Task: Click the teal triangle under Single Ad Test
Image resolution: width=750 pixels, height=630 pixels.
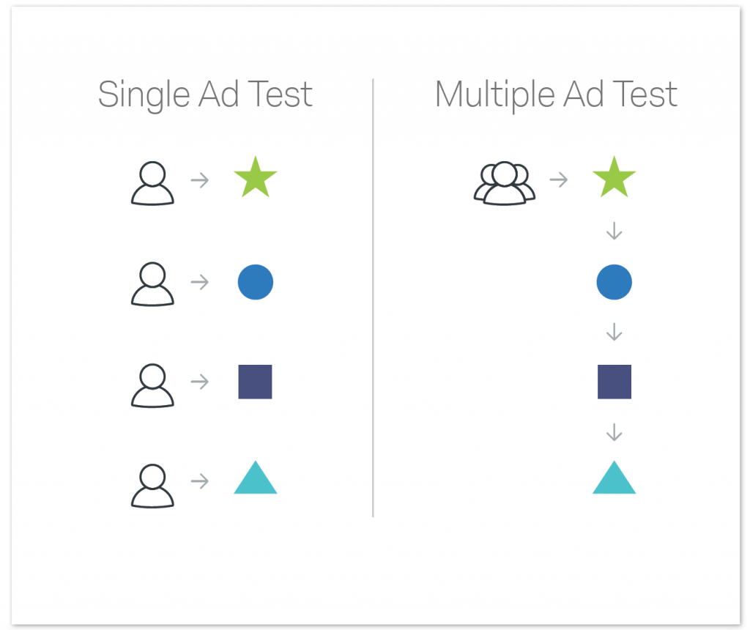Action: 256,478
